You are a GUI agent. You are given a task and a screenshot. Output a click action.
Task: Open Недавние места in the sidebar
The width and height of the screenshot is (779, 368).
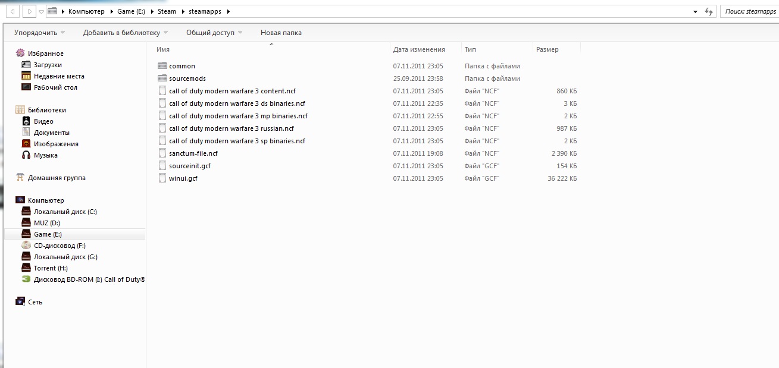[59, 76]
